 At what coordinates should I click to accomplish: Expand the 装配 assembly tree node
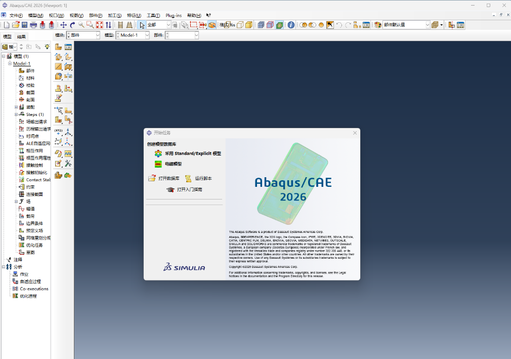pos(16,107)
